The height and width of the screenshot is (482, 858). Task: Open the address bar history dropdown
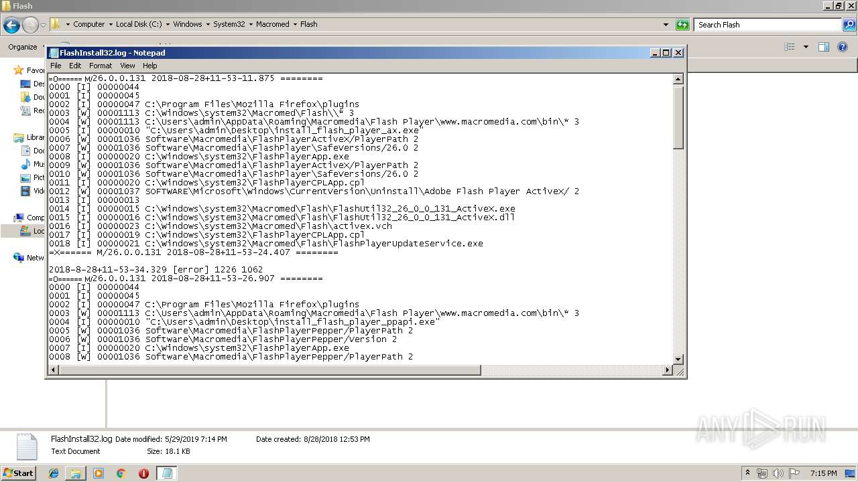(x=666, y=25)
